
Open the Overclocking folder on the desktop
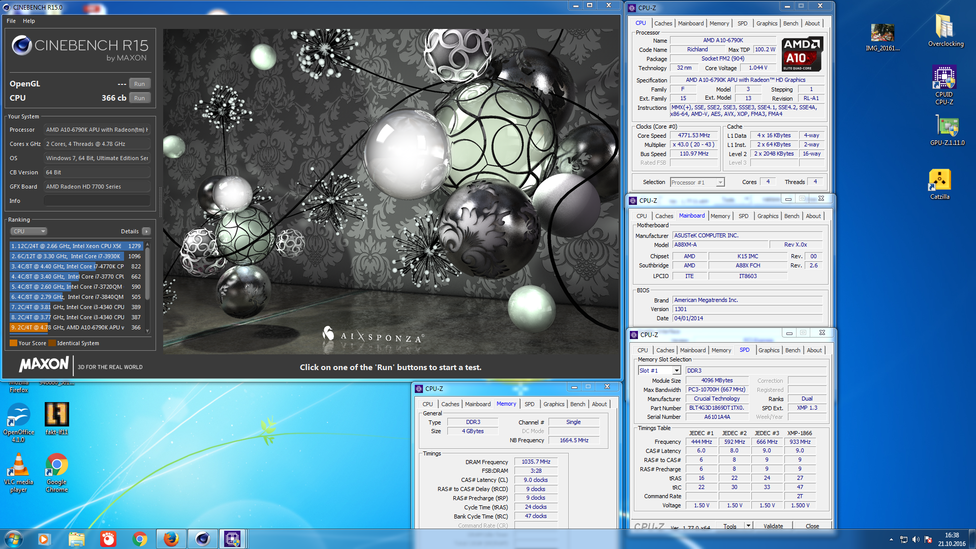coord(945,30)
